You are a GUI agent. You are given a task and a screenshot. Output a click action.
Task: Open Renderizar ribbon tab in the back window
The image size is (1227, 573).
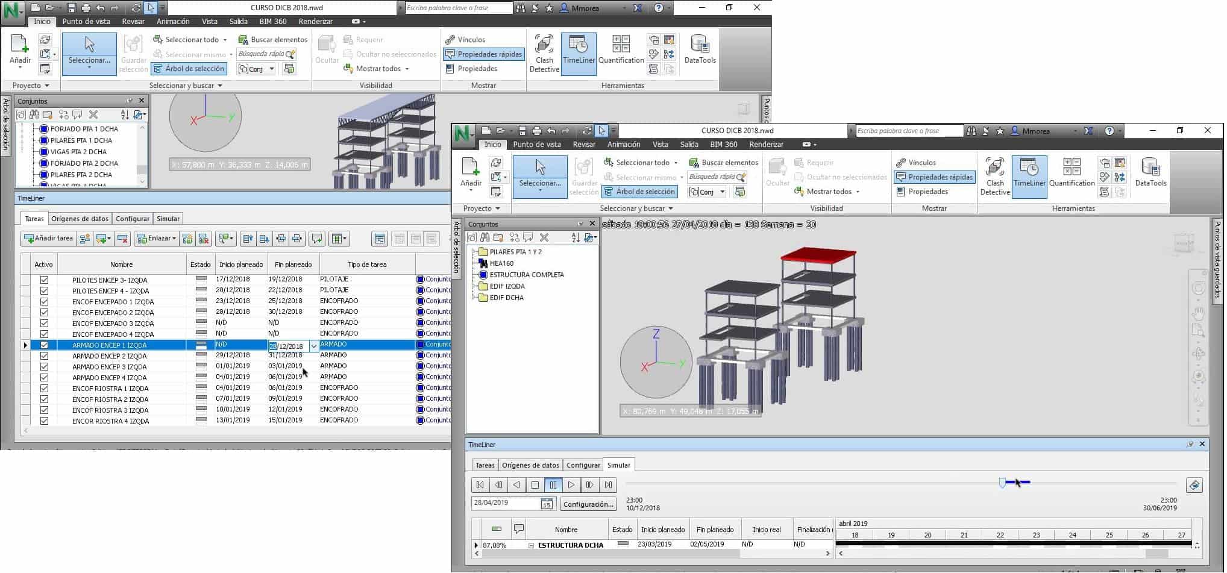(x=315, y=22)
